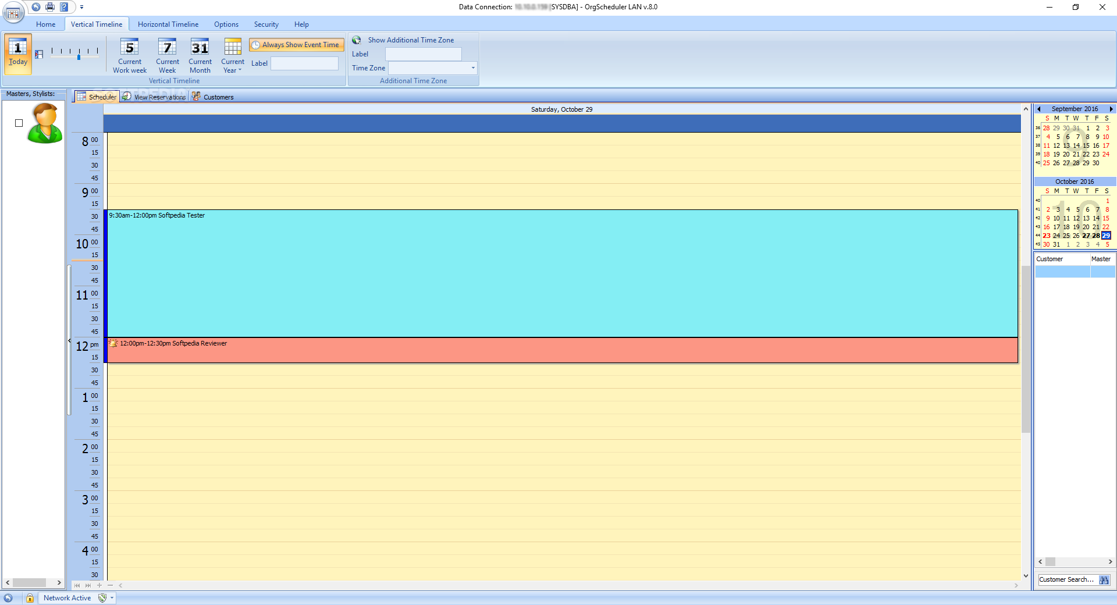1117x605 pixels.
Task: Click the minus remove button in navigator
Action: (110, 585)
